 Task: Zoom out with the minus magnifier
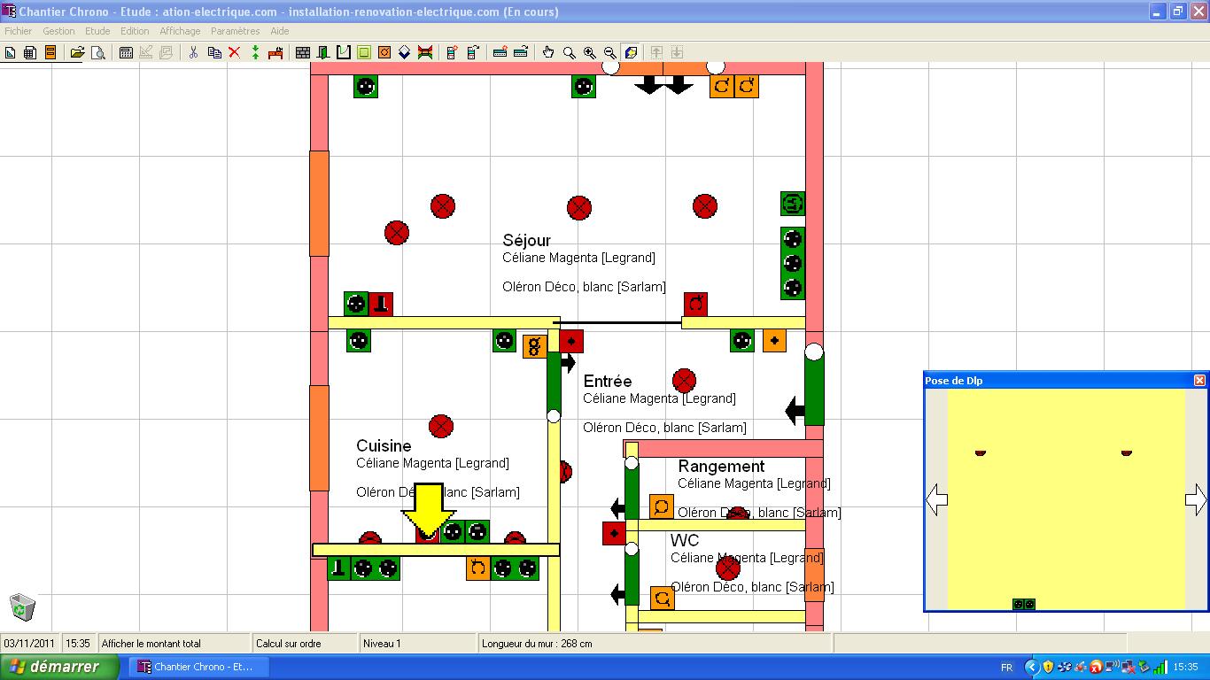tap(610, 53)
